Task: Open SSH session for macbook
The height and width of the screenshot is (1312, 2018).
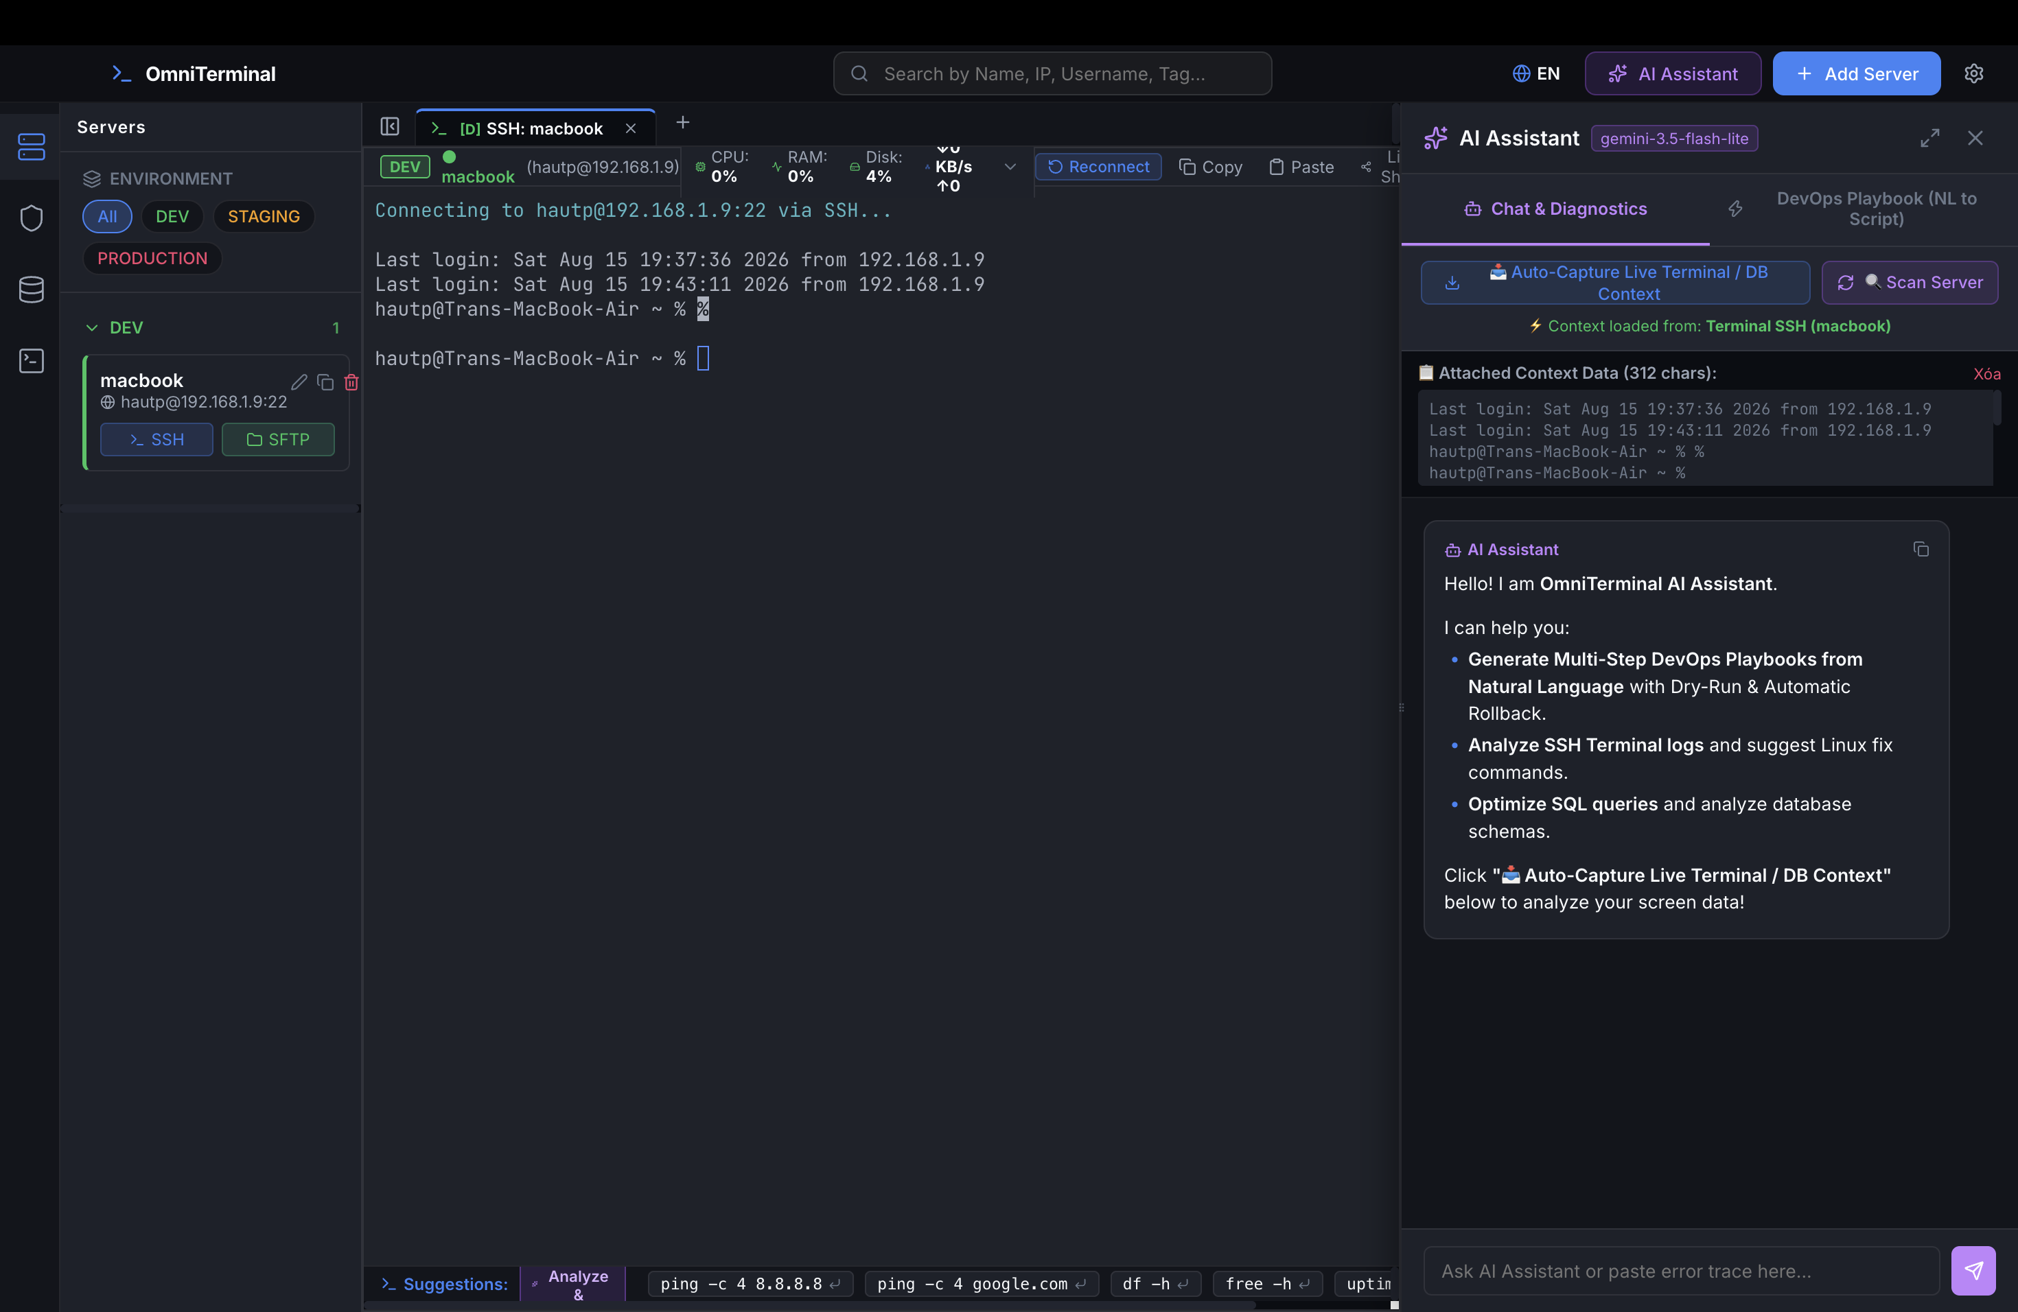Action: [x=157, y=439]
